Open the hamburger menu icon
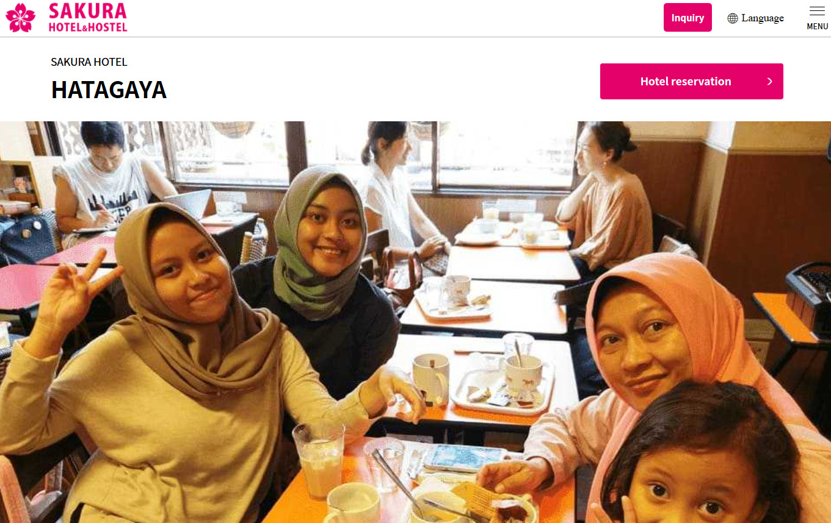 [817, 12]
